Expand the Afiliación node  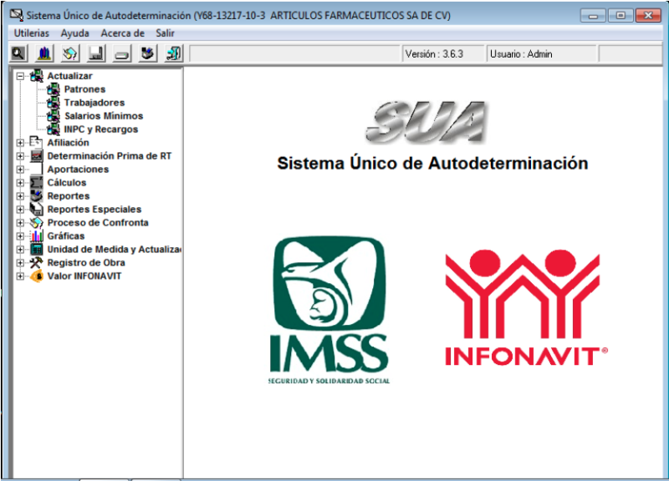pyautogui.click(x=20, y=143)
